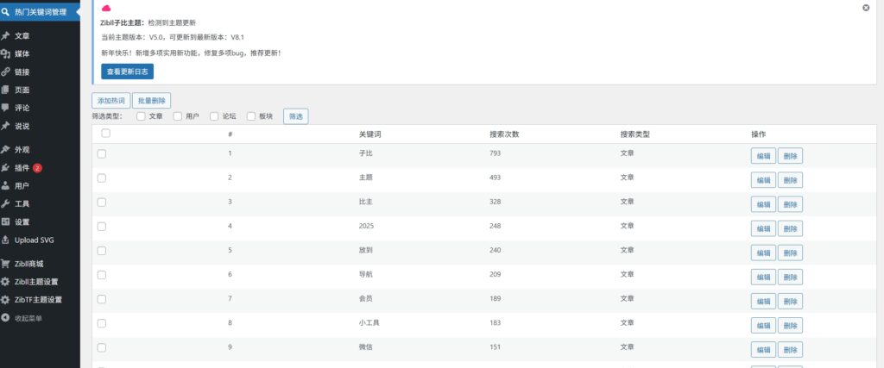Click the 评论 comment bubble icon
884x368 pixels.
coord(6,108)
